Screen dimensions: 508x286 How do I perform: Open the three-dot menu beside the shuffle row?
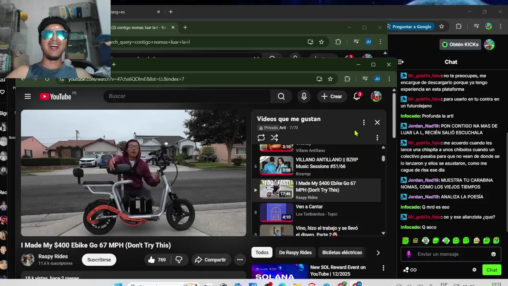tap(377, 138)
